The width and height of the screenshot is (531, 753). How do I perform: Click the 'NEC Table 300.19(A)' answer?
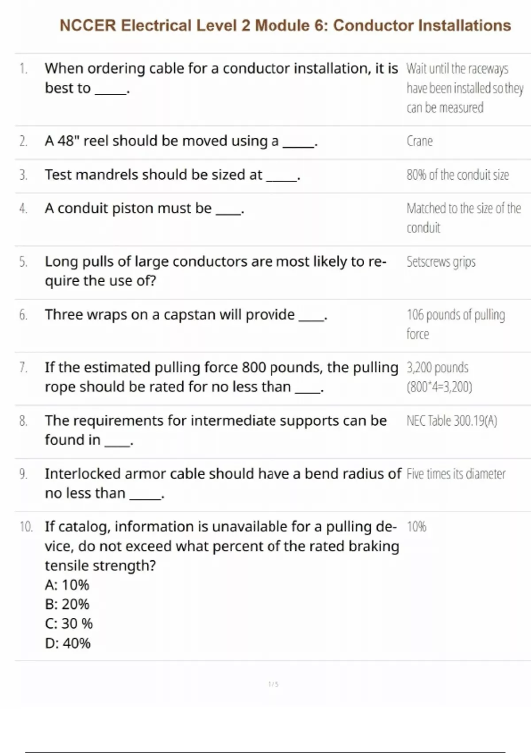[452, 421]
